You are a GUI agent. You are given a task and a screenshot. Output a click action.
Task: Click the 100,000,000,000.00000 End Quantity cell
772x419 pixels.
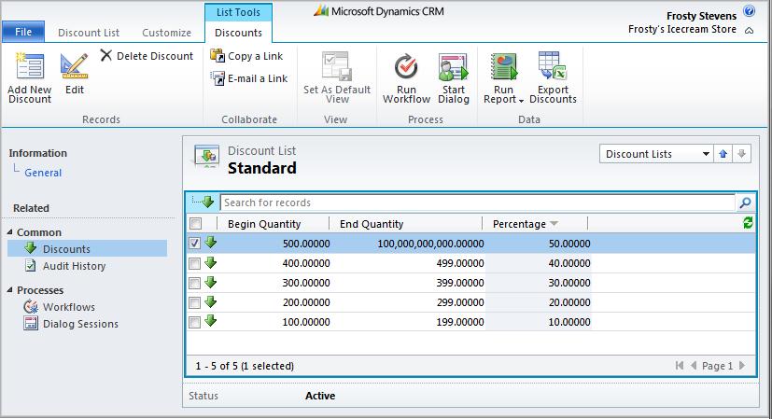click(430, 244)
